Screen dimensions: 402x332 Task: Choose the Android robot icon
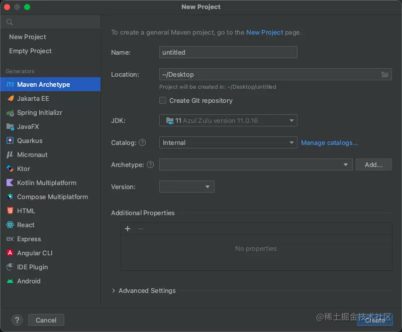(10, 281)
